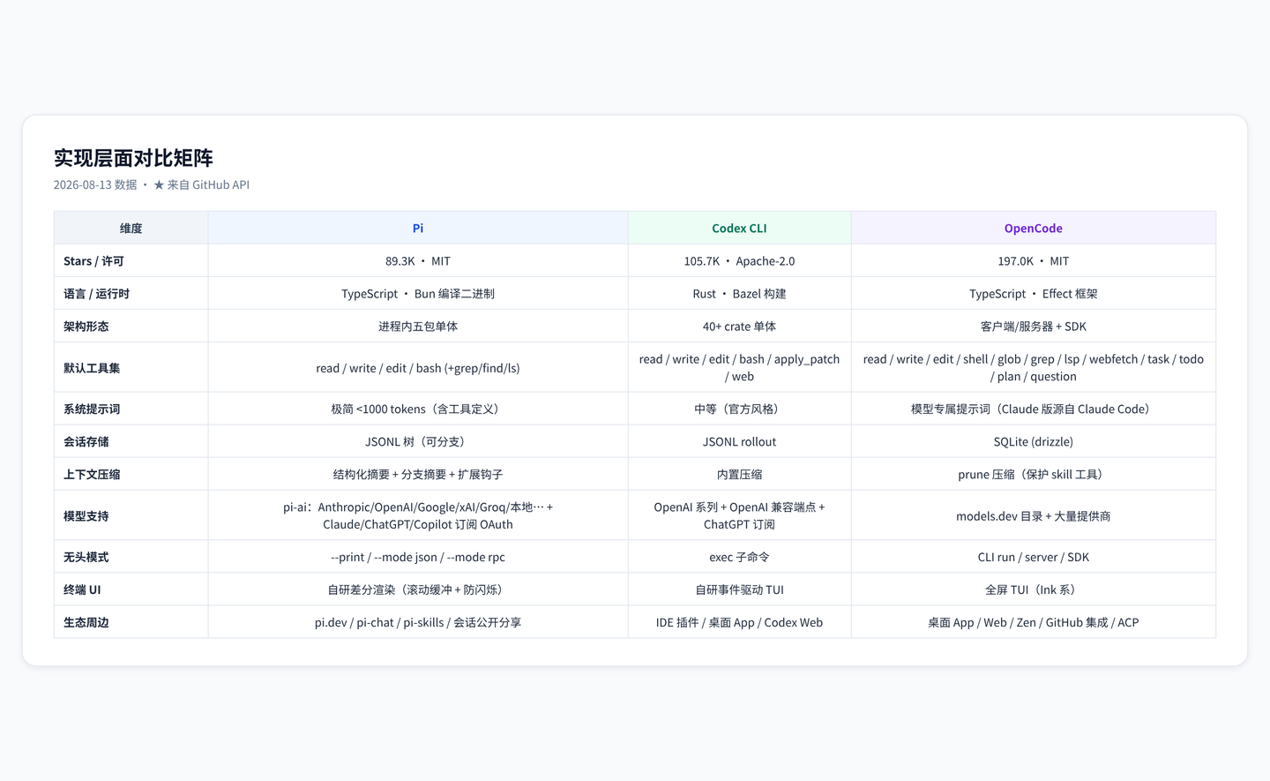Select the '客户端/服务器 + SDK' cell

(x=1034, y=327)
